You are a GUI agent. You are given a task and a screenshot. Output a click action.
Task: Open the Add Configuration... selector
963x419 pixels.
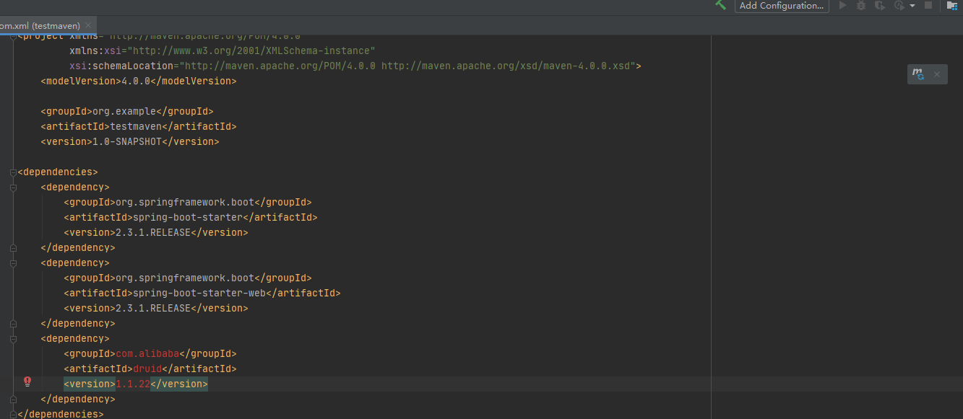(x=782, y=6)
